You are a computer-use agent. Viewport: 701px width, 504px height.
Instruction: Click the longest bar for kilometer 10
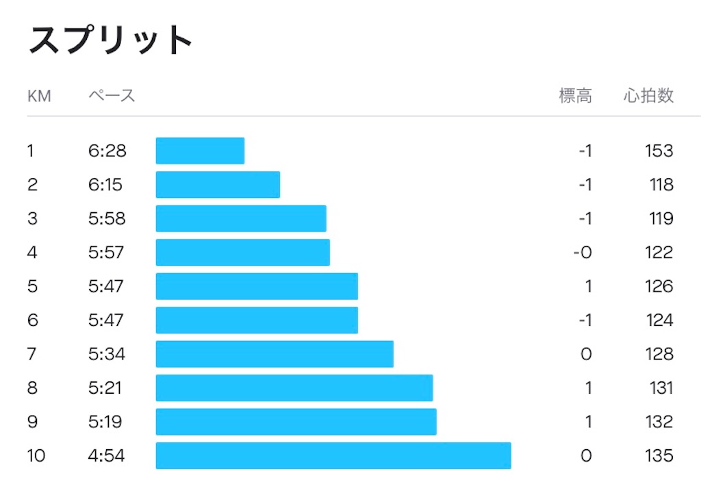click(x=333, y=455)
